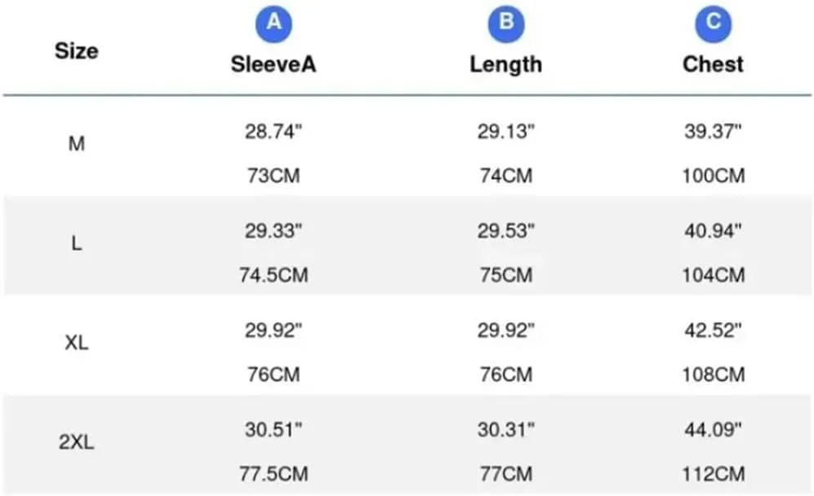Click the 29.13" length value
The height and width of the screenshot is (496, 814).
[x=506, y=132]
